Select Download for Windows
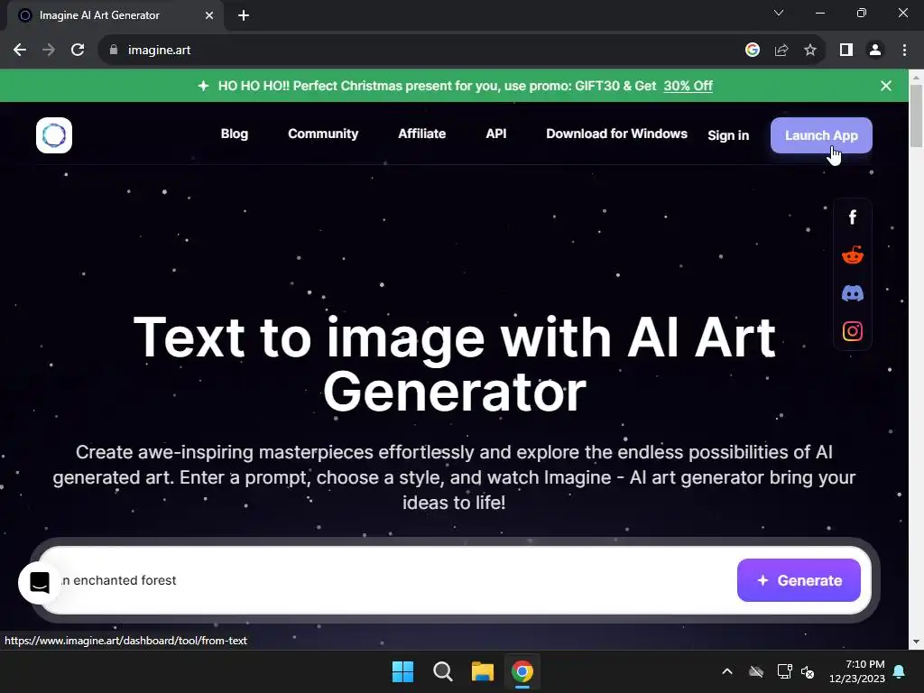The image size is (924, 693). [616, 134]
